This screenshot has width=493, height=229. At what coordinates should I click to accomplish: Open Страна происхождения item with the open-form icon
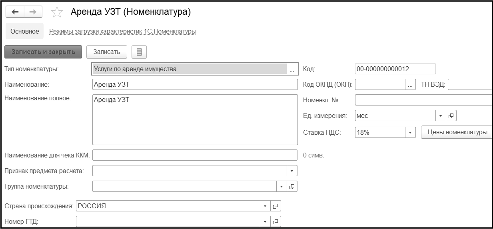tap(275, 206)
